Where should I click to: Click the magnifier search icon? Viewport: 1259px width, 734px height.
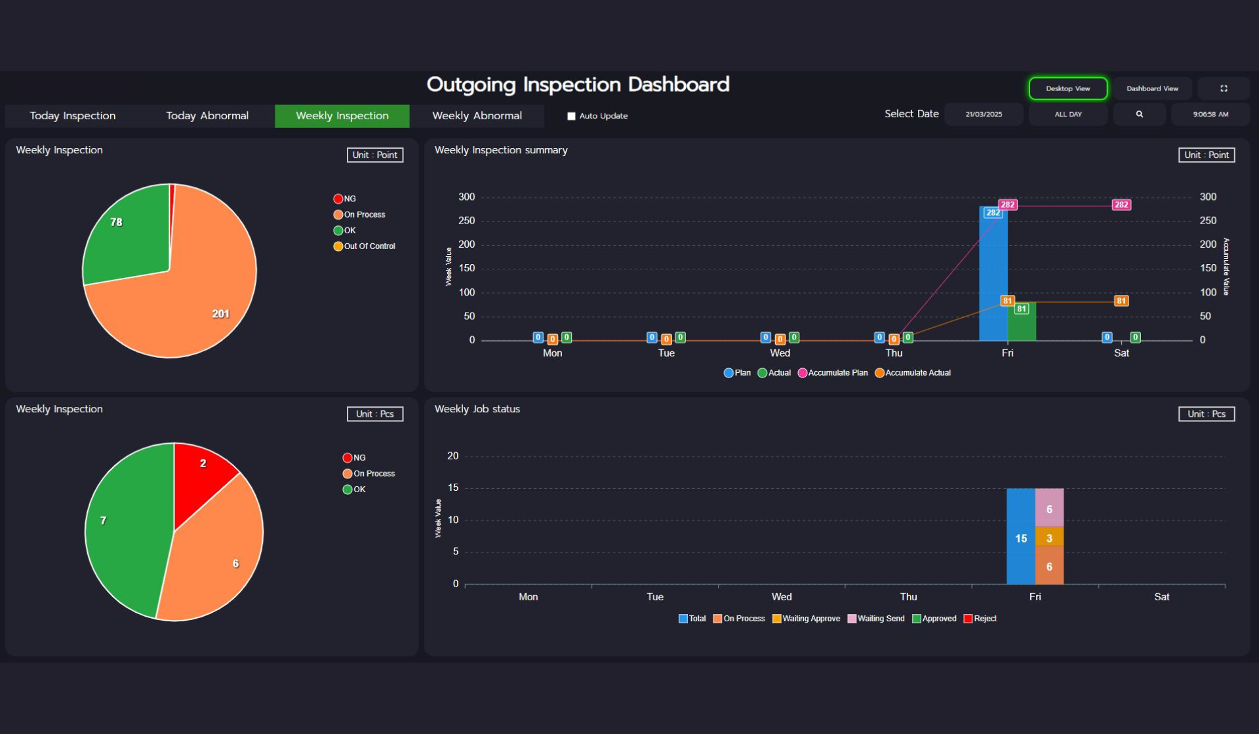pos(1139,114)
